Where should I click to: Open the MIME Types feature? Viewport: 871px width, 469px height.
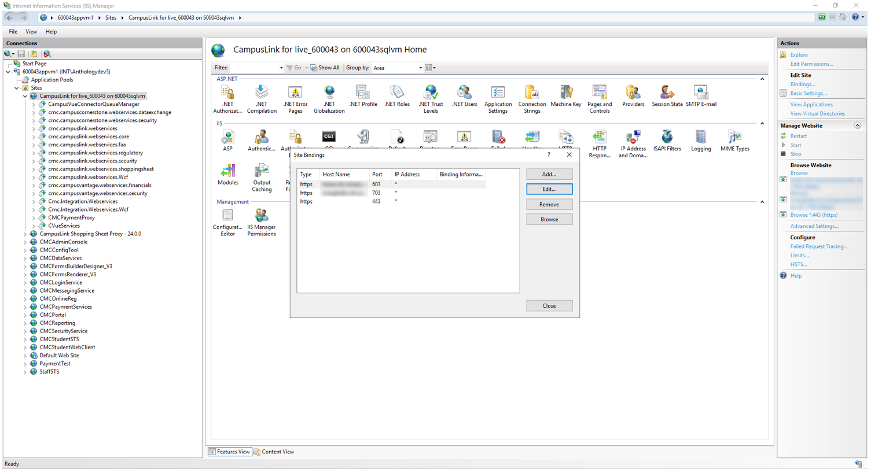[734, 141]
